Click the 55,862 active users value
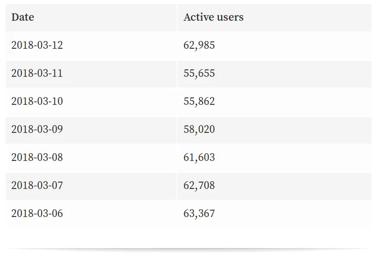Screen dimensions: 373x258 click(x=199, y=101)
